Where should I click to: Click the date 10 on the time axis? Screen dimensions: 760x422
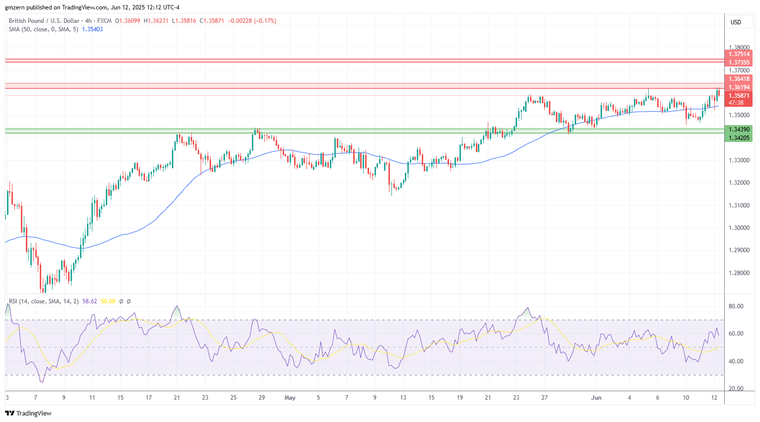[686, 398]
